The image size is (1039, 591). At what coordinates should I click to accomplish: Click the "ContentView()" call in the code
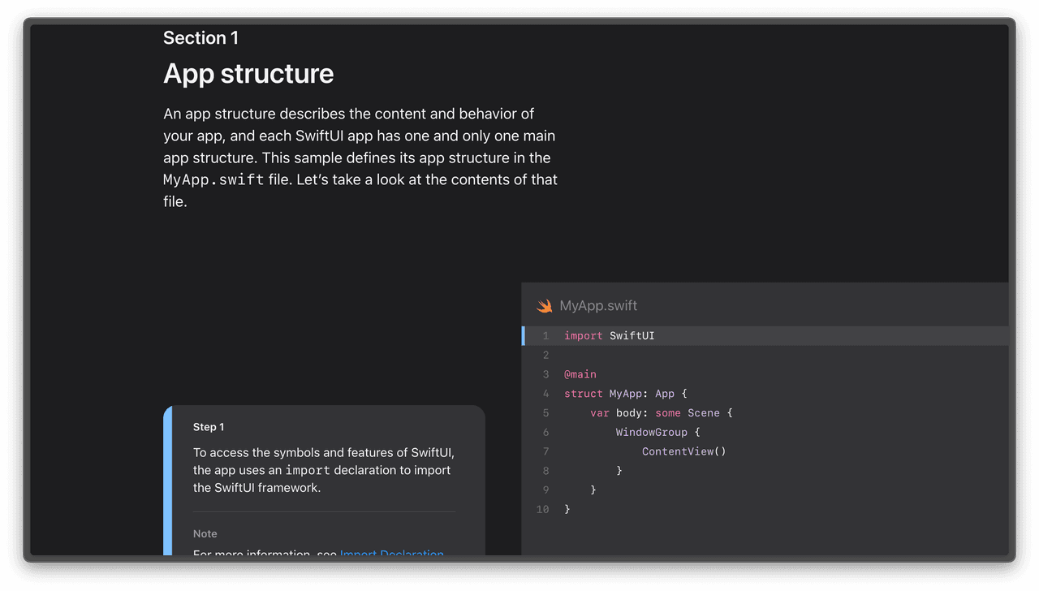tap(684, 451)
